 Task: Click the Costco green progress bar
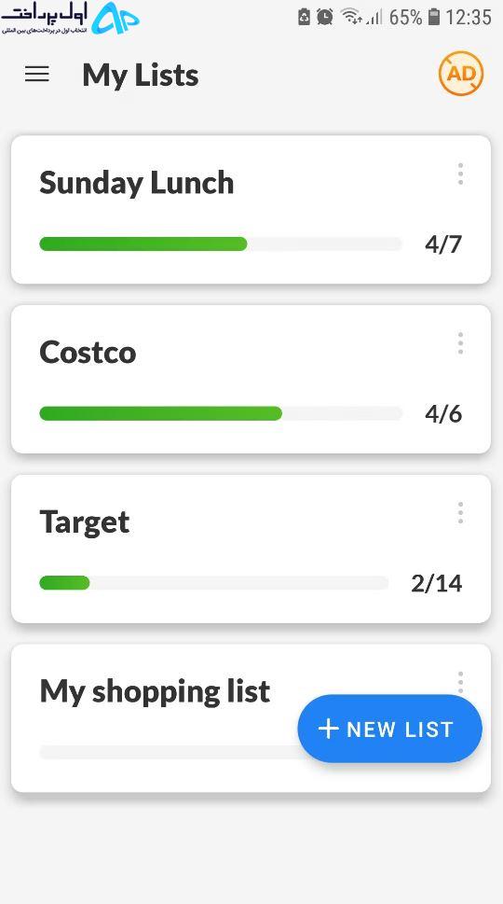point(160,413)
